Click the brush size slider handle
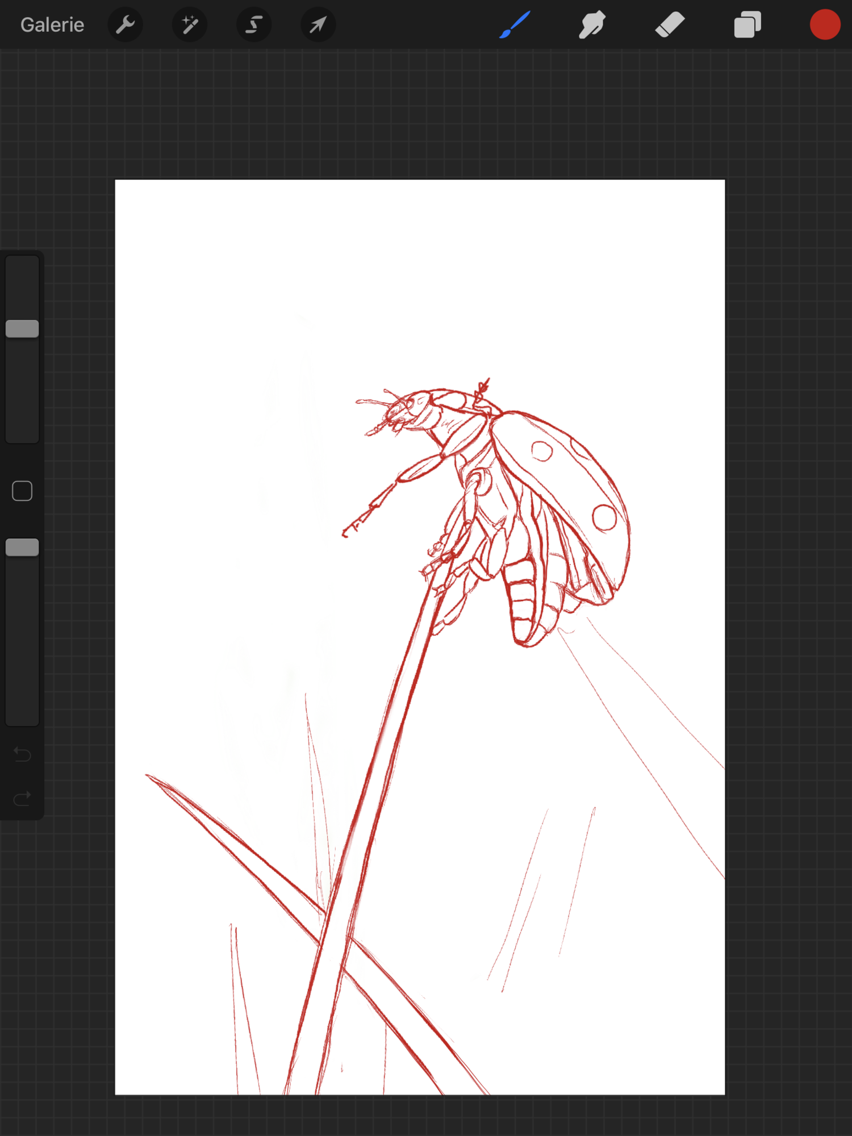852x1136 pixels. [22, 328]
